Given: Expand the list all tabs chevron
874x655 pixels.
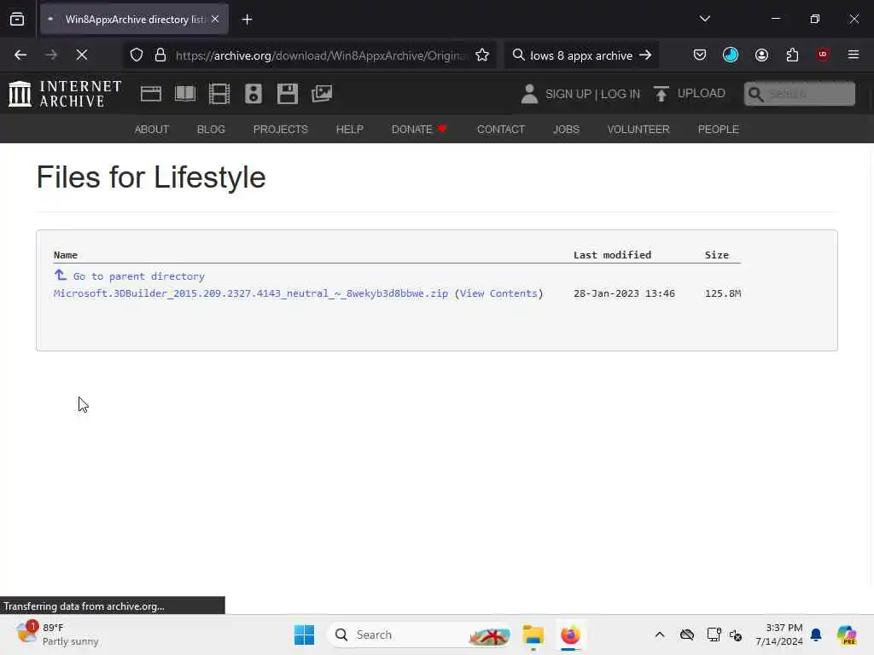Looking at the screenshot, I should pyautogui.click(x=704, y=19).
